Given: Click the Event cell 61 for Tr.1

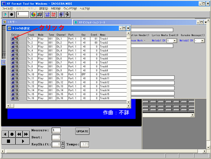Looking at the screenshot, I should (x=95, y=39).
